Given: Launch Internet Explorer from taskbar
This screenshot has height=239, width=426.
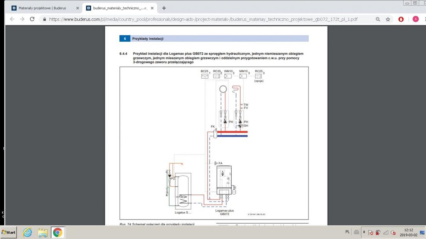Looking at the screenshot, I should pyautogui.click(x=28, y=233).
